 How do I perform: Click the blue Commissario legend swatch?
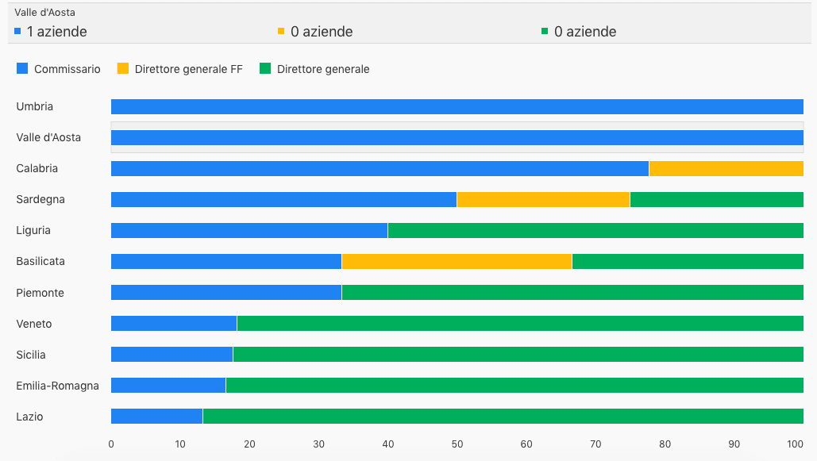[x=22, y=69]
